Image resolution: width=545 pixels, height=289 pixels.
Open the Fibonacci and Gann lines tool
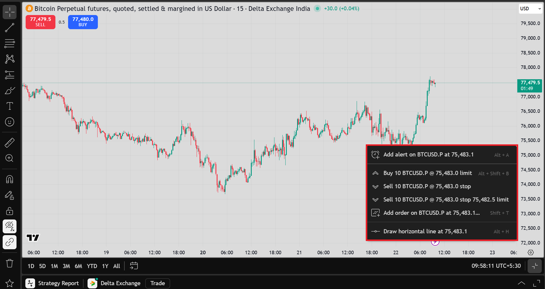[x=9, y=43]
